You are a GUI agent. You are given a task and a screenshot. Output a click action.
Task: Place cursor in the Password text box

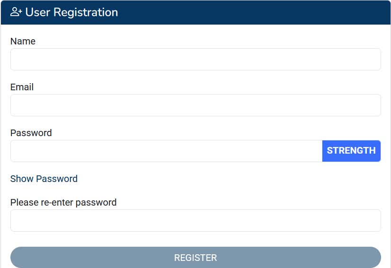[166, 151]
